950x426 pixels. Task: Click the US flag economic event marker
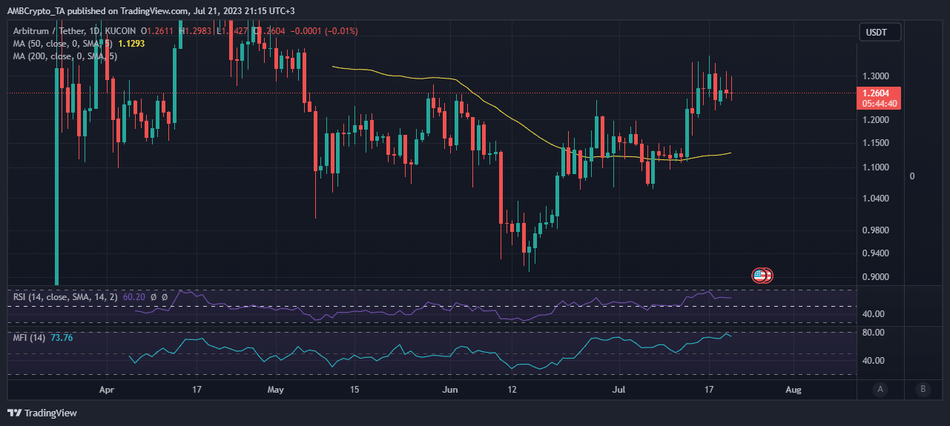point(759,276)
